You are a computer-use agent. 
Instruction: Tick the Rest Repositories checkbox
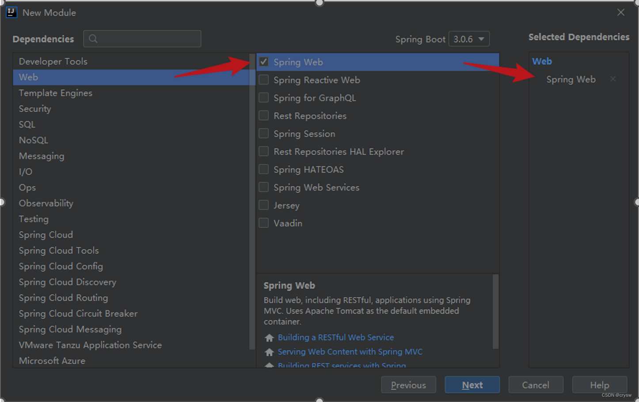tap(264, 115)
